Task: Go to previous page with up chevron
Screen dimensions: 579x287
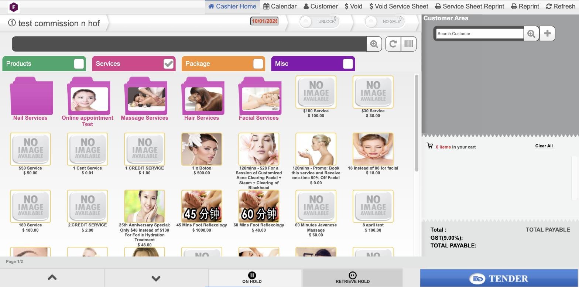Action: pos(52,278)
